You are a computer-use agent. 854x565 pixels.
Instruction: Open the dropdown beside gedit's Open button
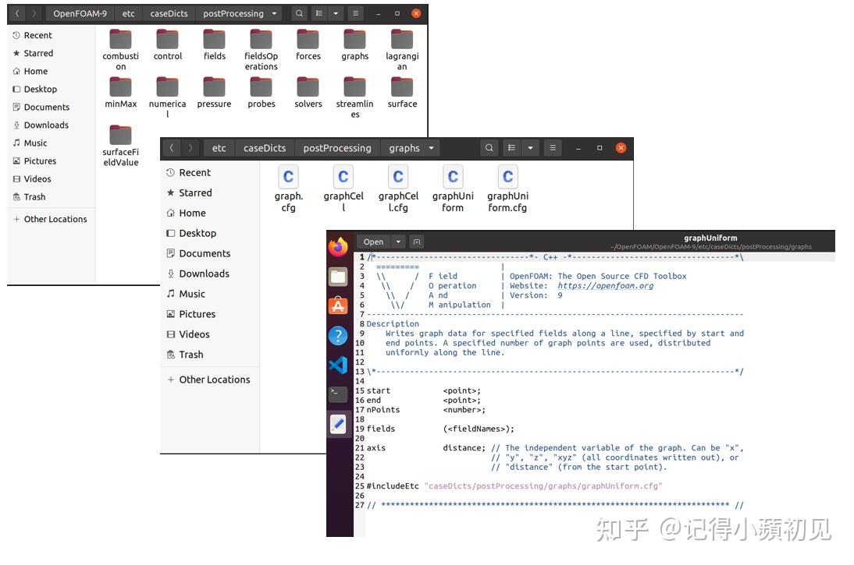[x=399, y=242]
